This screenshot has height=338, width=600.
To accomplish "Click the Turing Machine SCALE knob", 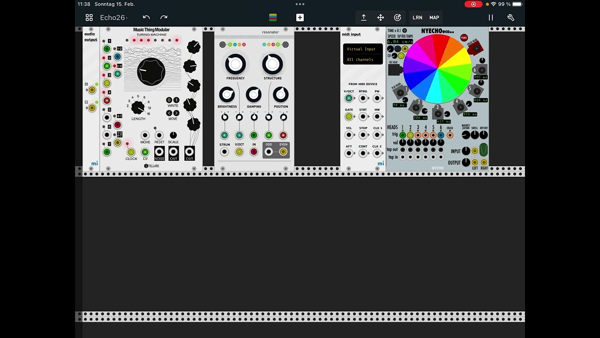I will pos(173,135).
